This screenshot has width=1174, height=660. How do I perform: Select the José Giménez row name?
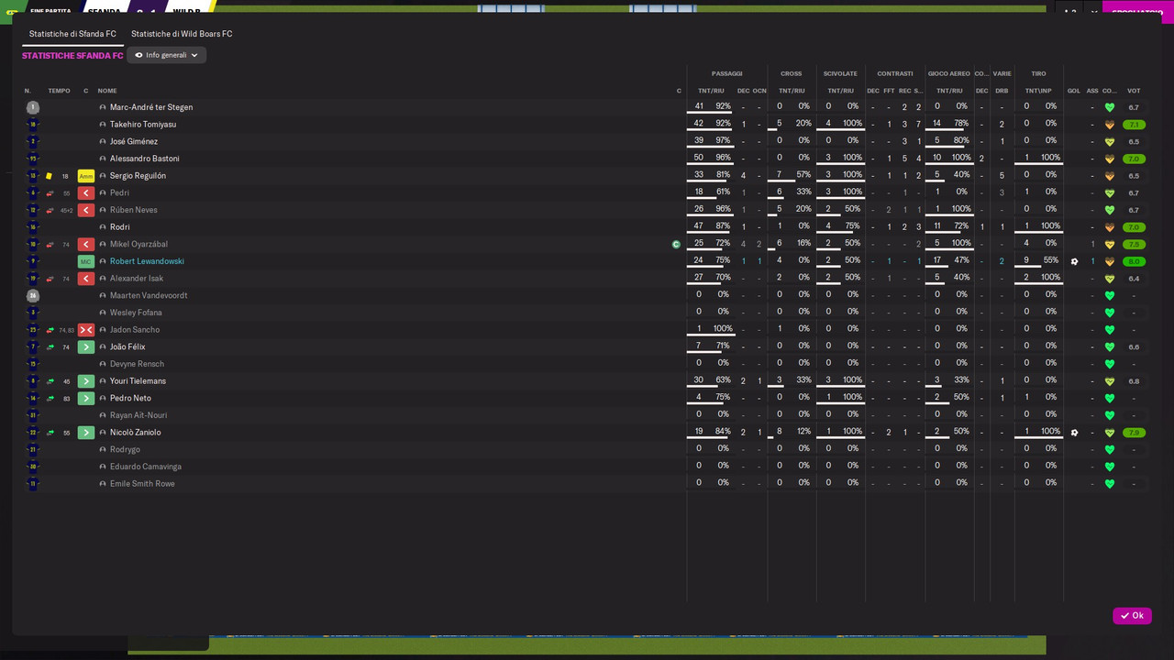tap(134, 142)
